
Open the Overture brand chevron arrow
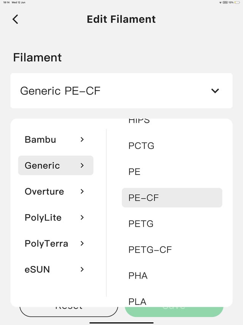pyautogui.click(x=82, y=191)
